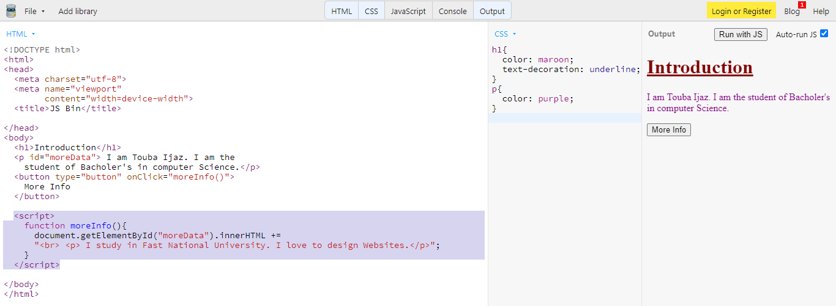Viewport: 836px width, 306px height.
Task: Click the closing </script> tag line
Action: pyautogui.click(x=37, y=264)
